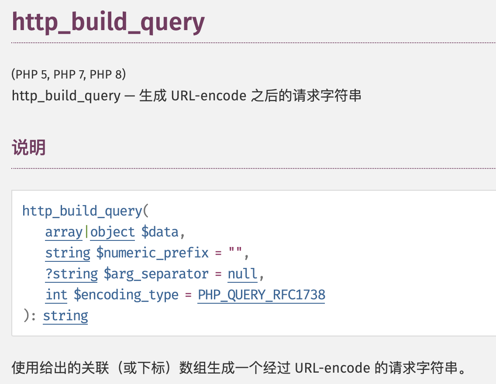Click the 说明 section heading
Image resolution: width=496 pixels, height=384 pixels.
pyautogui.click(x=29, y=148)
